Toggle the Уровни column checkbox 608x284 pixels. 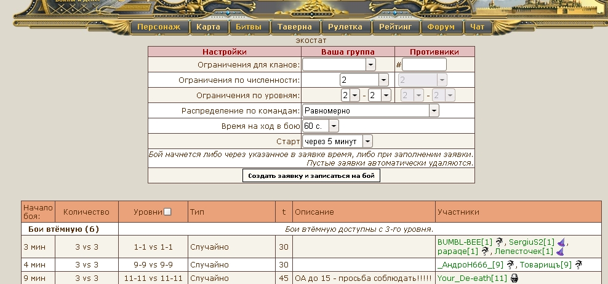(167, 212)
